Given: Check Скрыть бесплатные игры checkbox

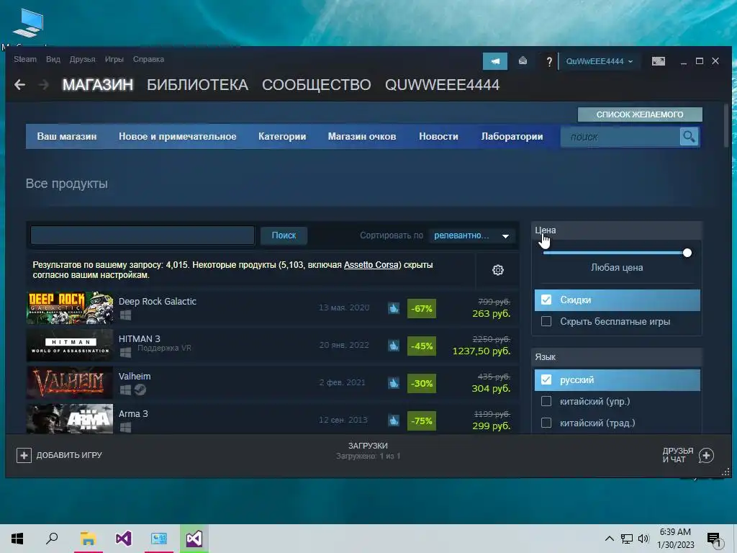Looking at the screenshot, I should [x=546, y=321].
